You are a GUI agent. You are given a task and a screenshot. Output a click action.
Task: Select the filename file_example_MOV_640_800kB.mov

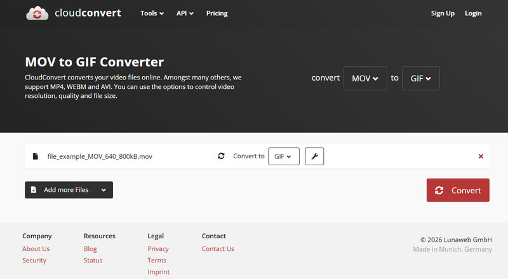(100, 156)
